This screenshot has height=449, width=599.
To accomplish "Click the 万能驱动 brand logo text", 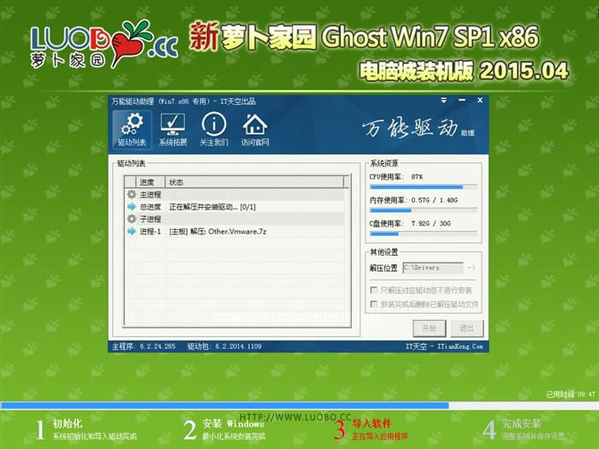I will pos(410,128).
